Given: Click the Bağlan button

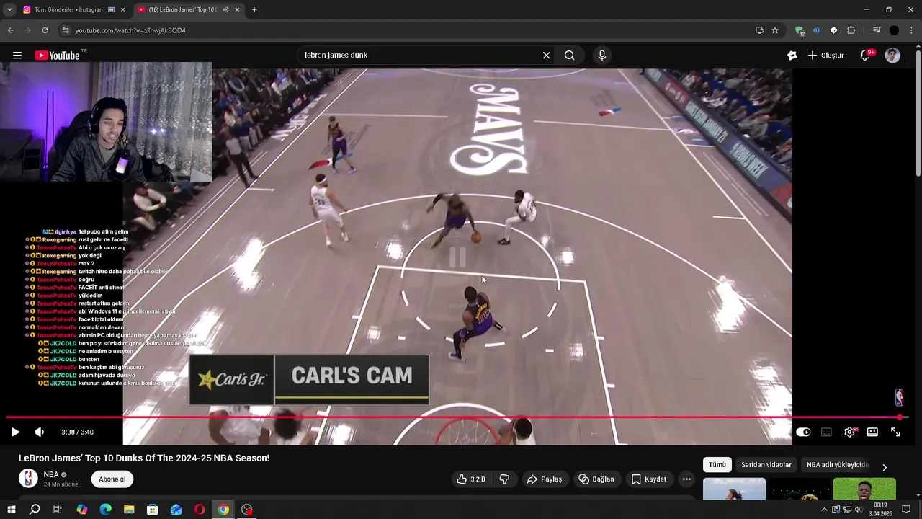Looking at the screenshot, I should pos(596,479).
